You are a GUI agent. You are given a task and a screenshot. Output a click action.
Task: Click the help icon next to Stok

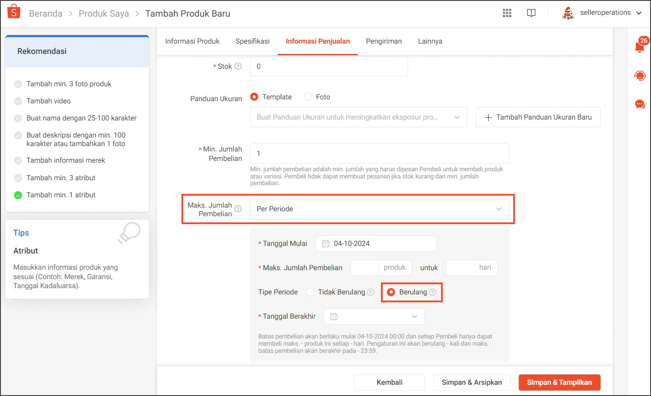pos(238,66)
